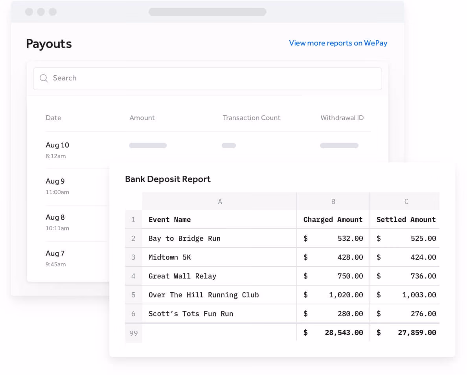Click the search magnifier icon
The height and width of the screenshot is (375, 467).
(44, 78)
